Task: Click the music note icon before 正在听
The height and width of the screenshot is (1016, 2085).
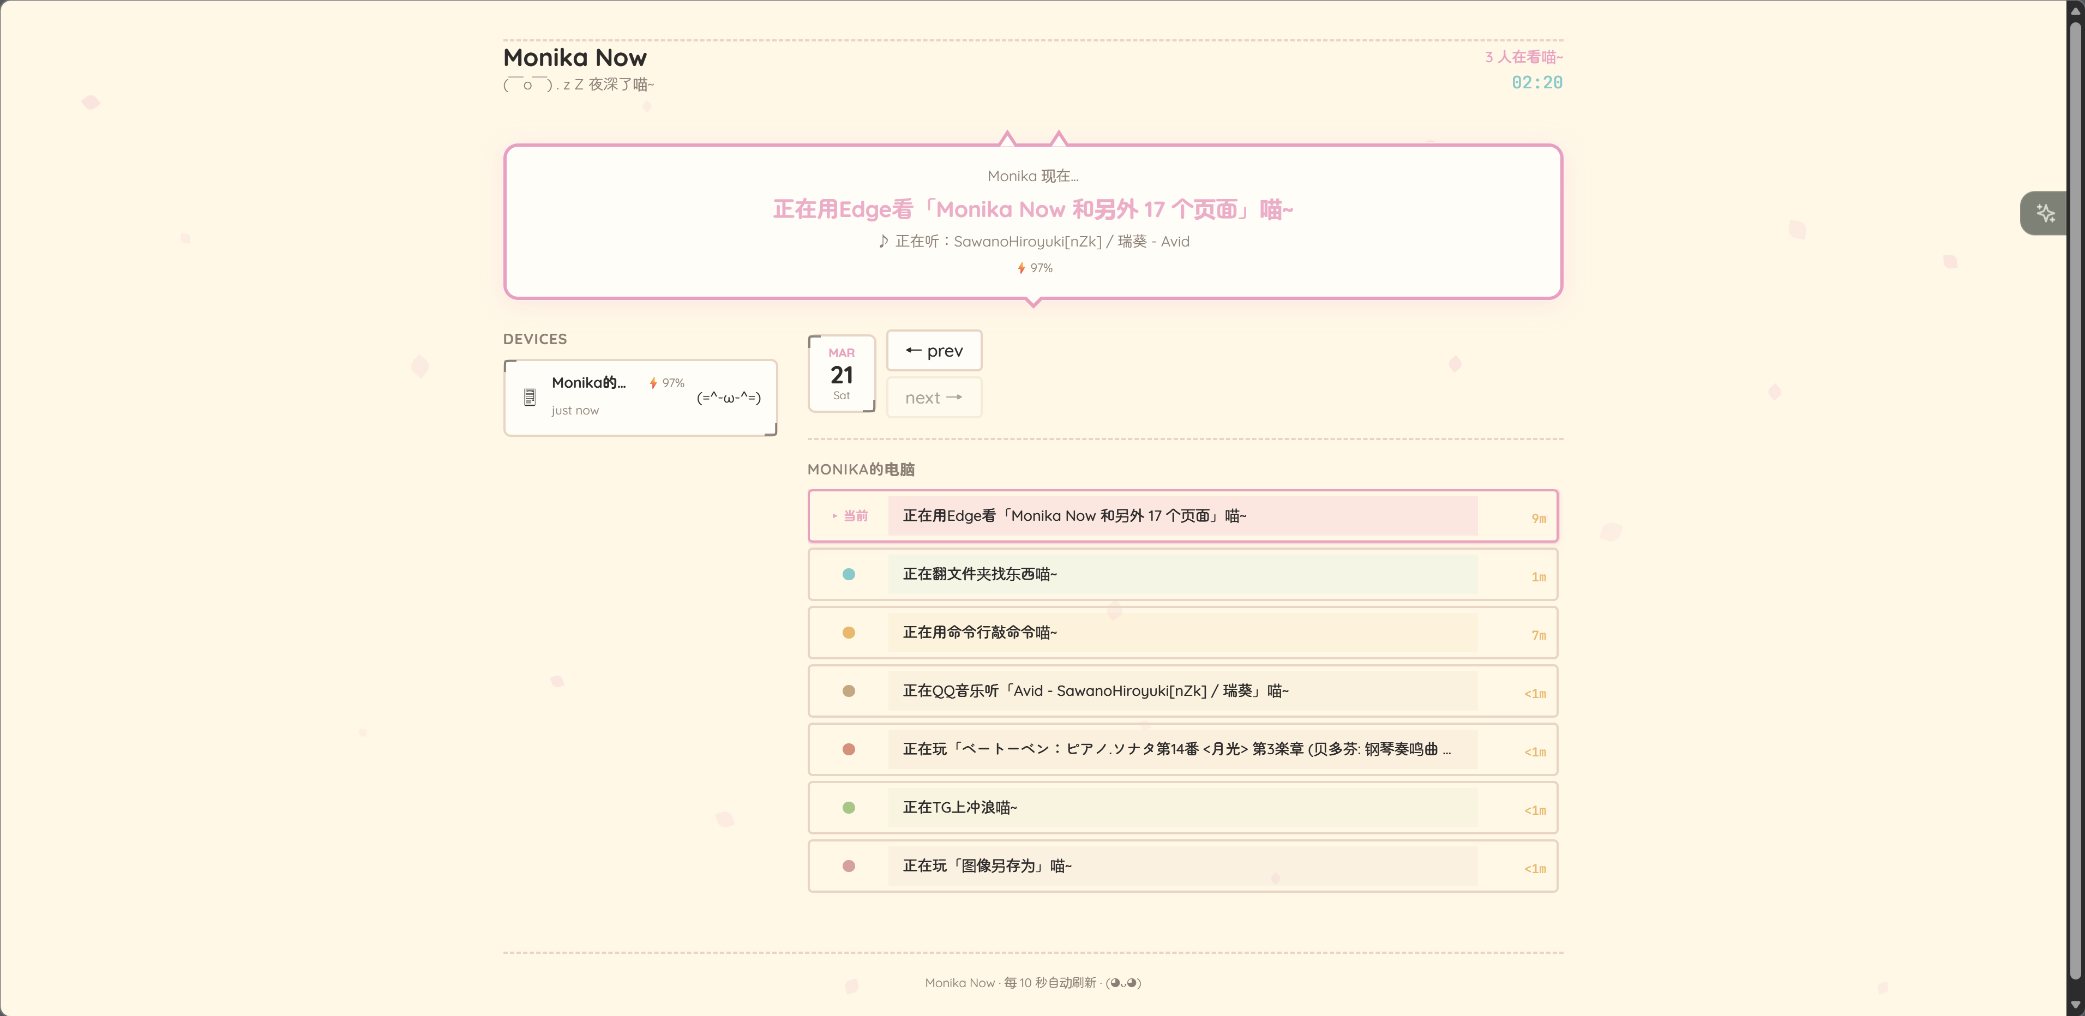Action: pos(883,241)
